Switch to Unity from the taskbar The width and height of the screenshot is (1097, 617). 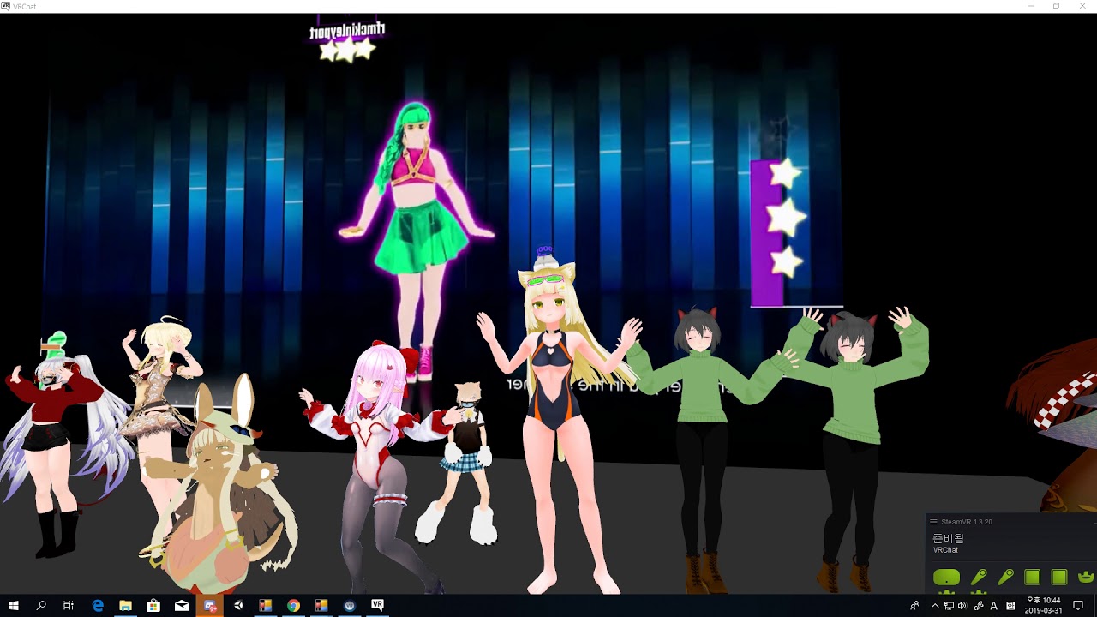point(237,605)
